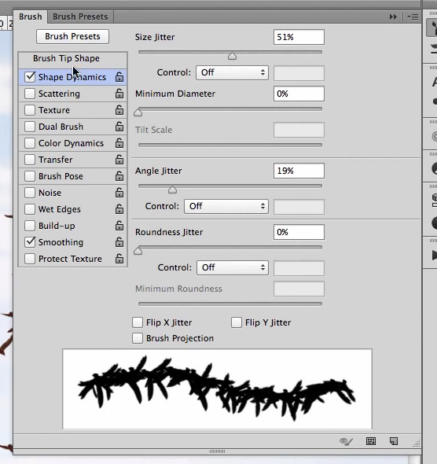Open Angle Jitter Control dropdown
The image size is (437, 464).
(226, 206)
